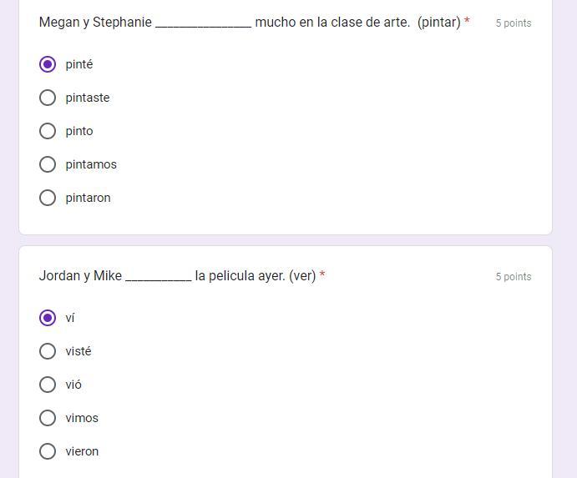This screenshot has width=577, height=478.
Task: Click the 'Jordan y Mike' question text
Action: (80, 276)
